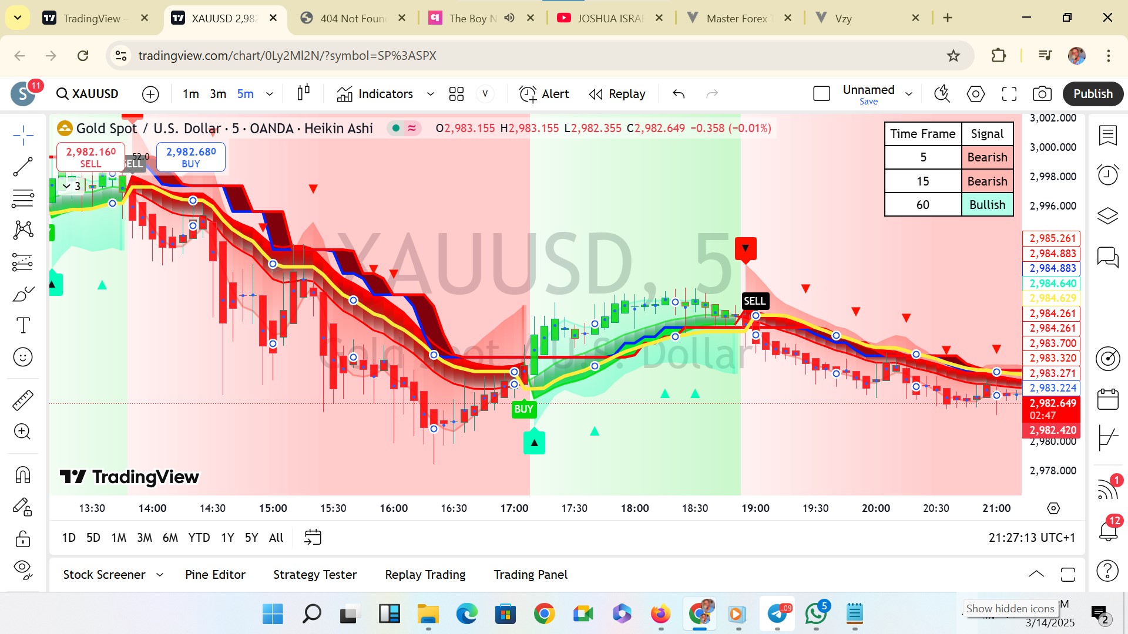The width and height of the screenshot is (1128, 634).
Task: Open price scale settings hexagon
Action: coord(1053,508)
